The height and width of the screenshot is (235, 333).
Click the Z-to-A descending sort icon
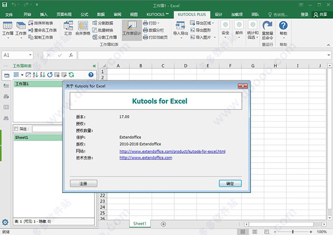coord(43,75)
